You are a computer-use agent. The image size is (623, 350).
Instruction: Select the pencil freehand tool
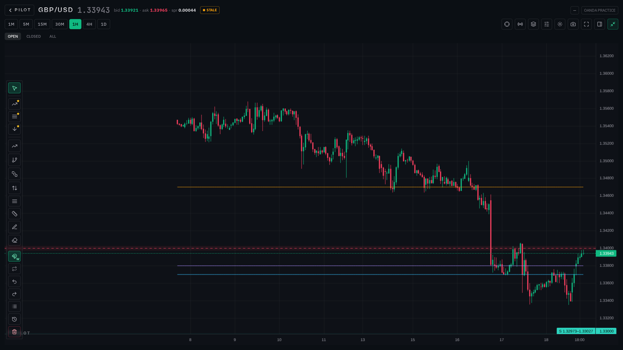[x=14, y=227]
